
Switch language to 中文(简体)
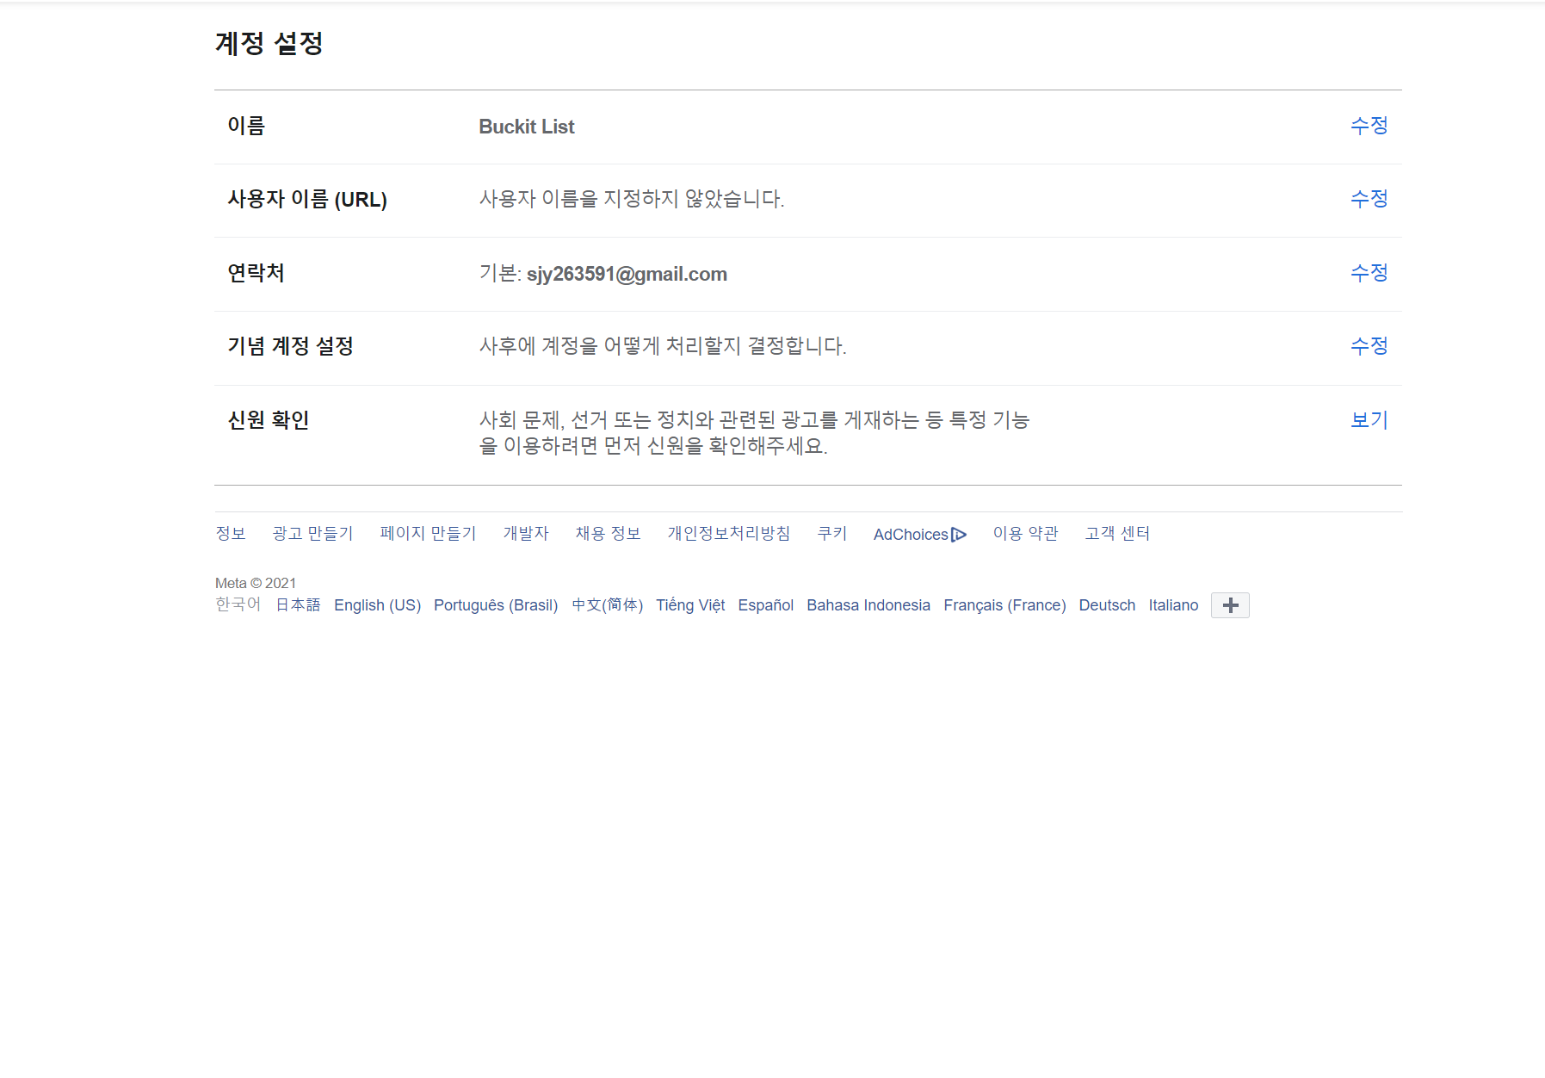[607, 605]
